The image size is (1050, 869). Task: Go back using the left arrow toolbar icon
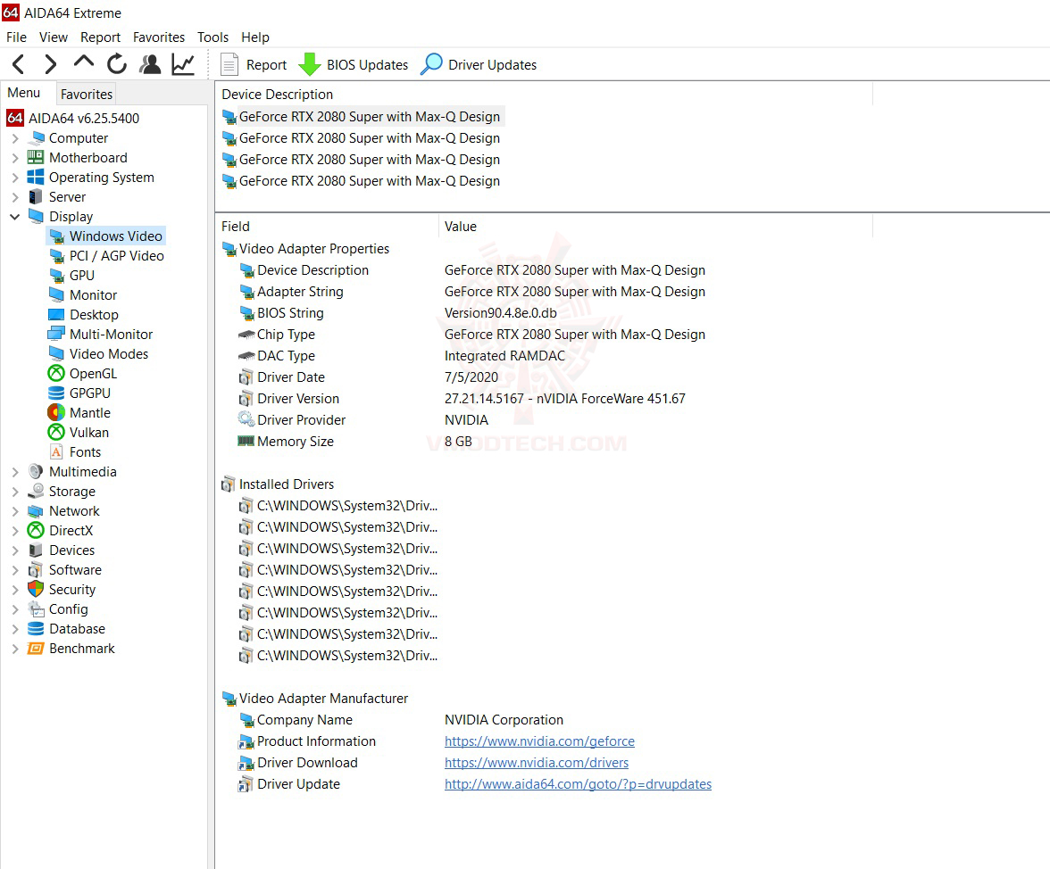(19, 64)
